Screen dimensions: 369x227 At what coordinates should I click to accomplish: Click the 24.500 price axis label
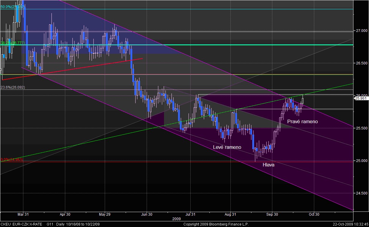point(361,193)
